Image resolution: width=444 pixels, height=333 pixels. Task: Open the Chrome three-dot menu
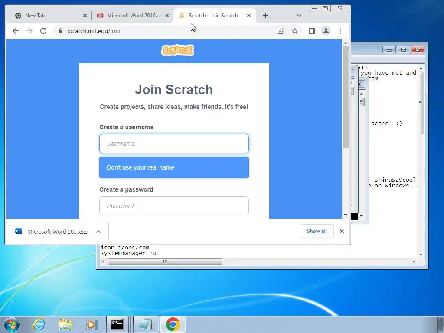point(340,31)
